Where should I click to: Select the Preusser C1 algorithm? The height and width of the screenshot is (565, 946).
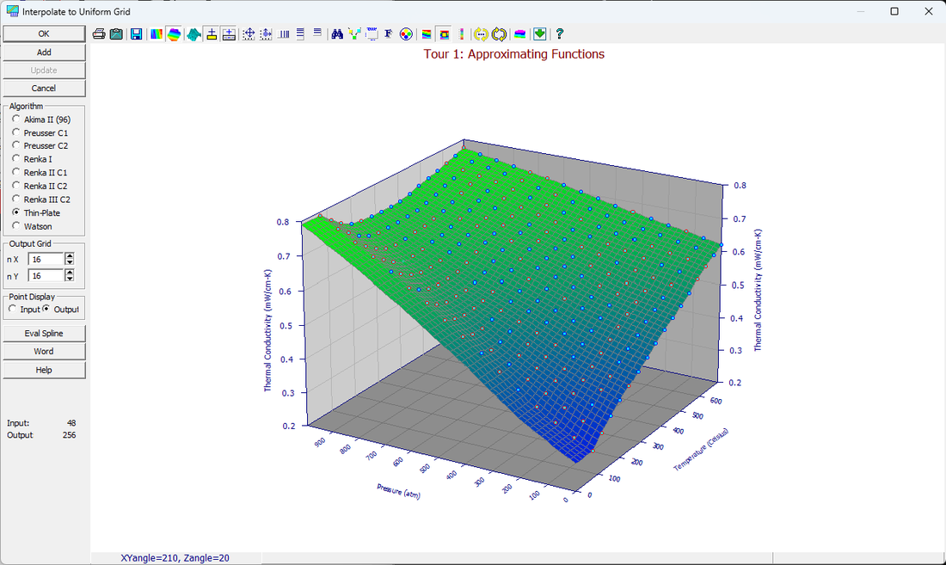40,132
